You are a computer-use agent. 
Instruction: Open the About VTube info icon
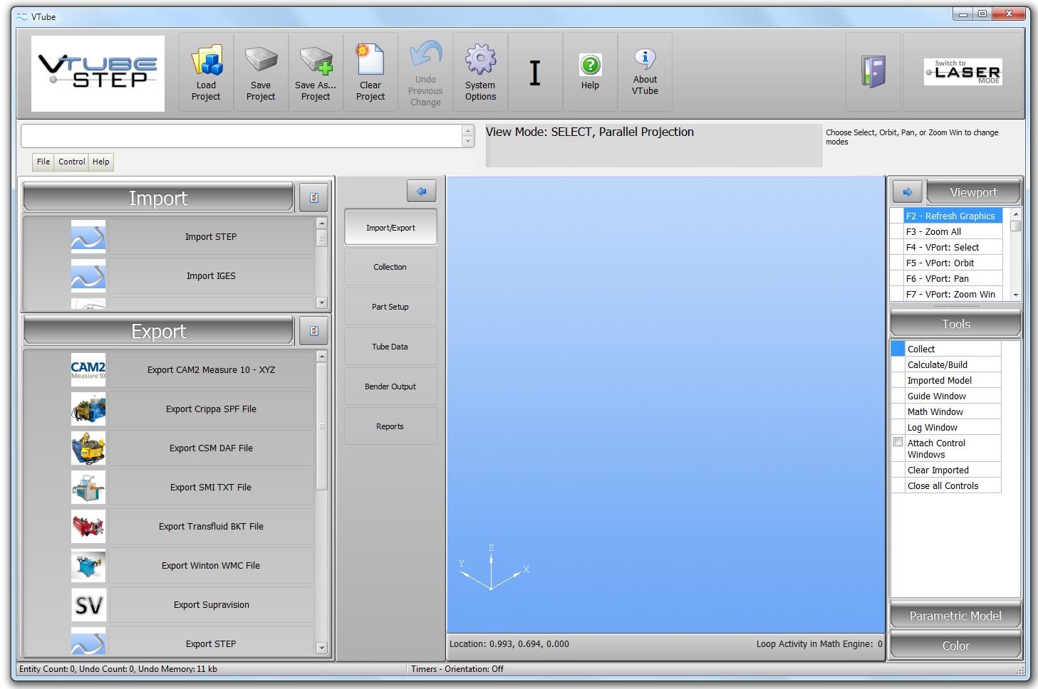[x=645, y=58]
